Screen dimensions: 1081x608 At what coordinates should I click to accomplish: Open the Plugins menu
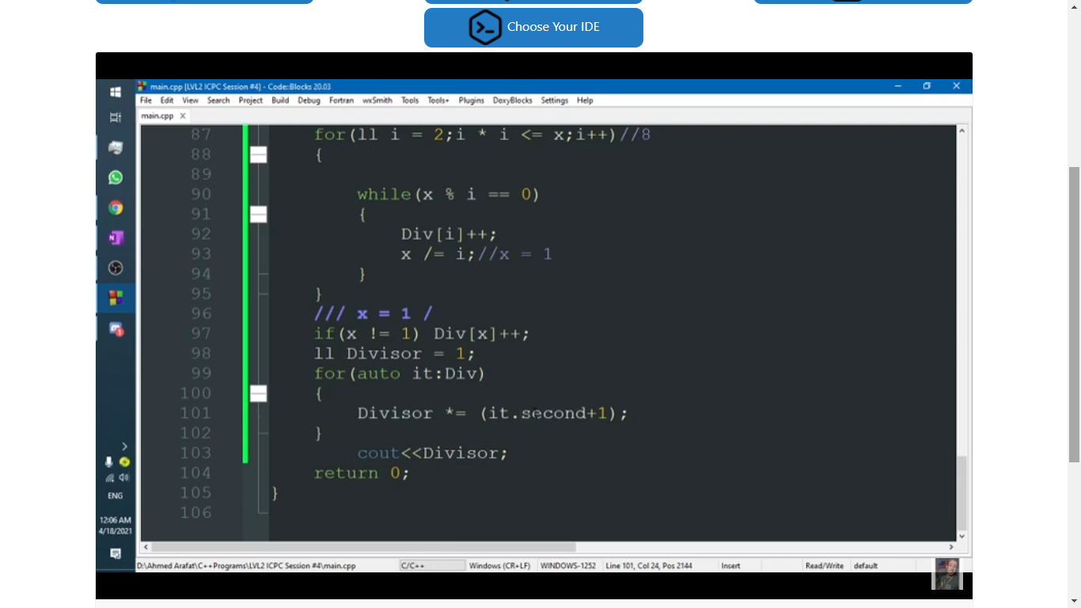pos(471,101)
